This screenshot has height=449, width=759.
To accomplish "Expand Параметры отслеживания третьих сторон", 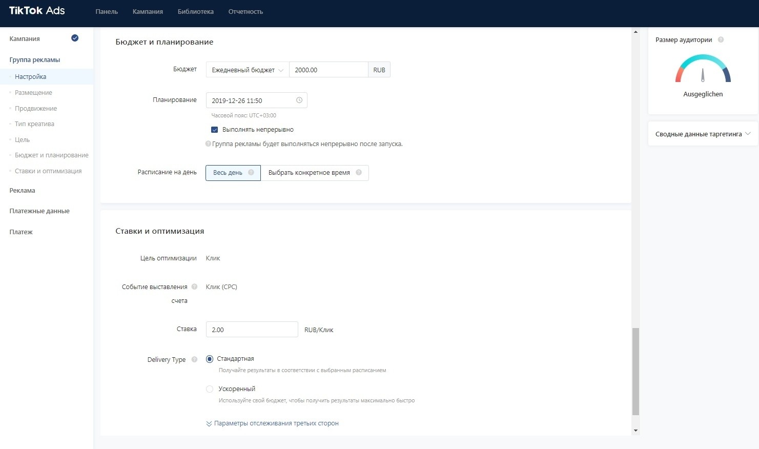I will [x=272, y=423].
